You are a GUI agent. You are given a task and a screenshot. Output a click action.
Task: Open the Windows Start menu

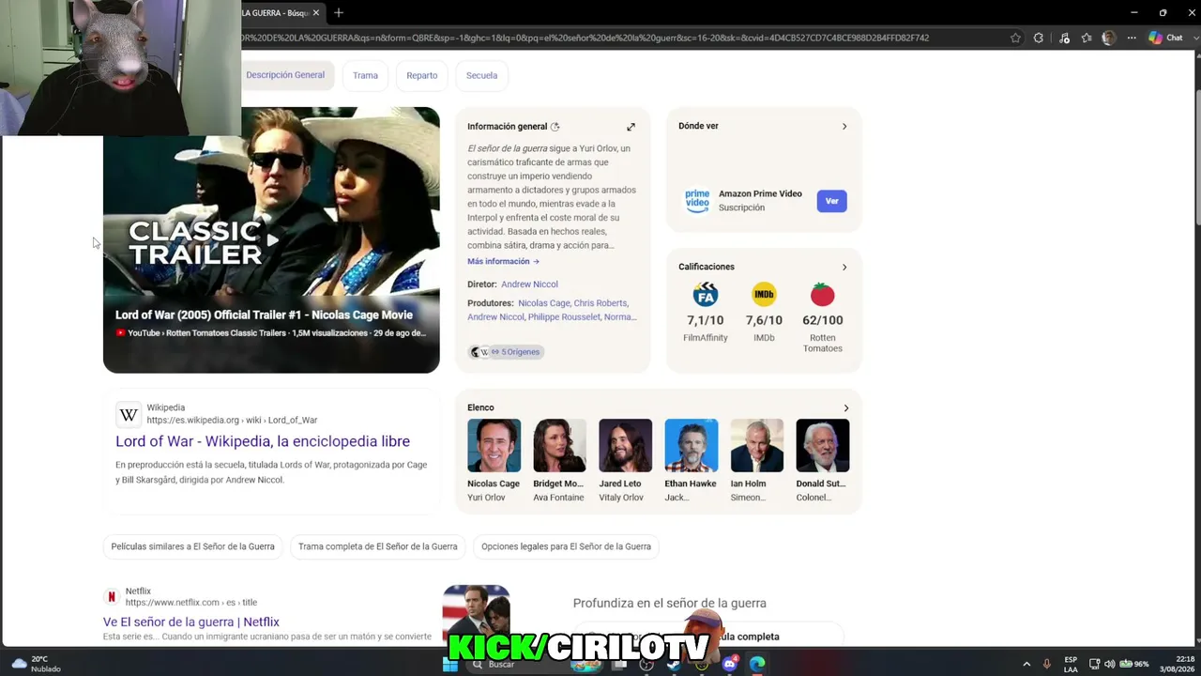(x=450, y=665)
